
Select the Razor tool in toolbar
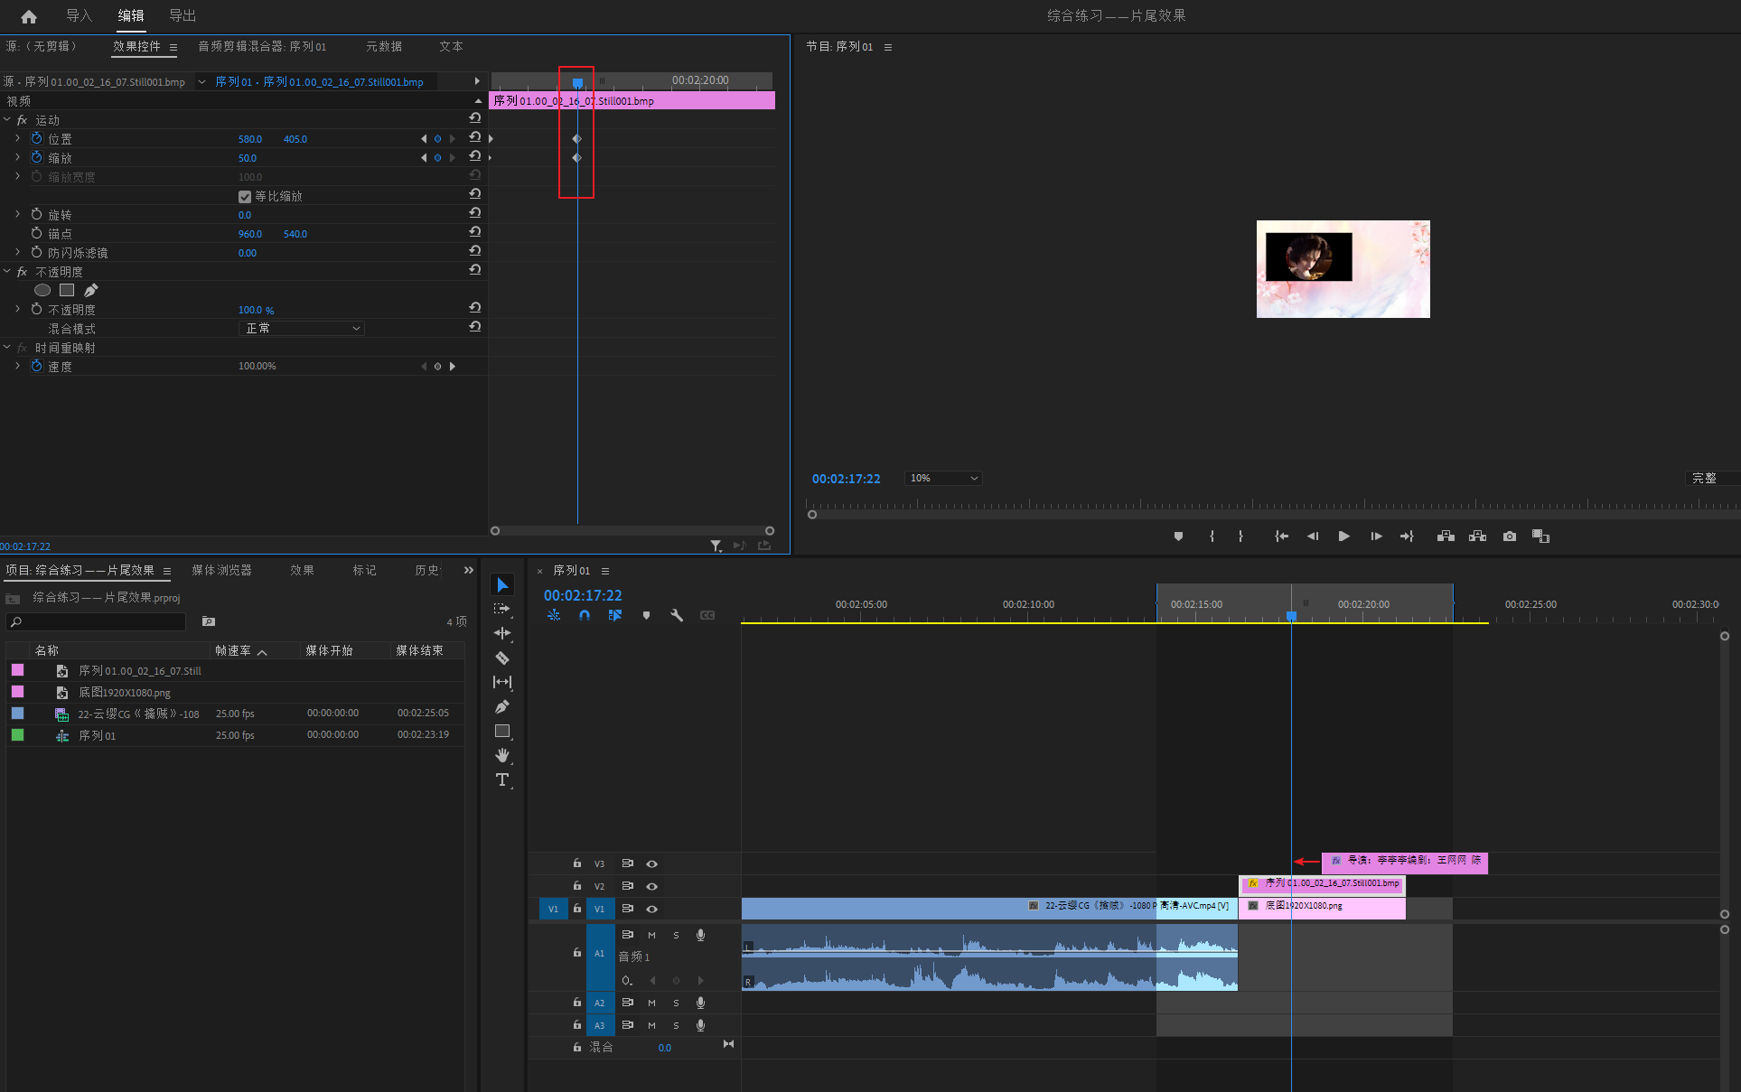502,658
